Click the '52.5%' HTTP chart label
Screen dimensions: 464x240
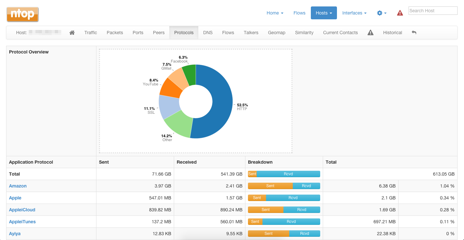242,105
